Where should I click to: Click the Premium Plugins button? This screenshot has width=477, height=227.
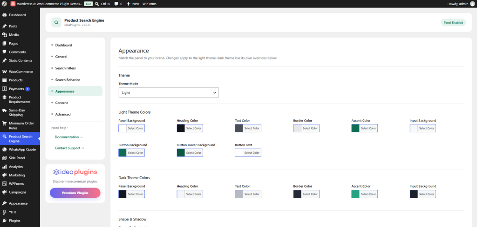[x=75, y=193]
